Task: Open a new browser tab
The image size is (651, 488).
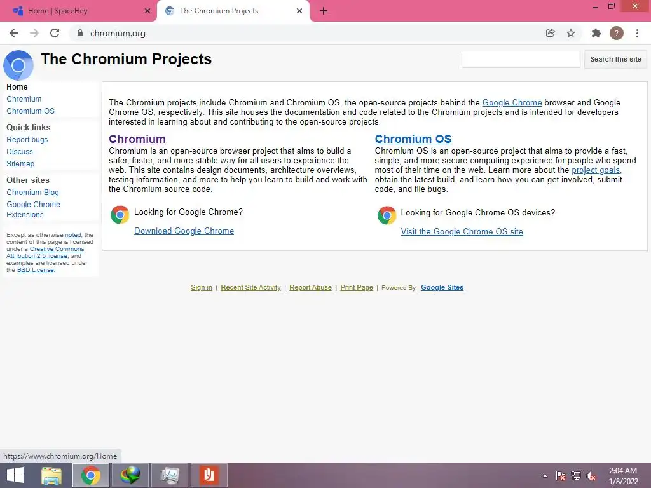Action: 324,11
